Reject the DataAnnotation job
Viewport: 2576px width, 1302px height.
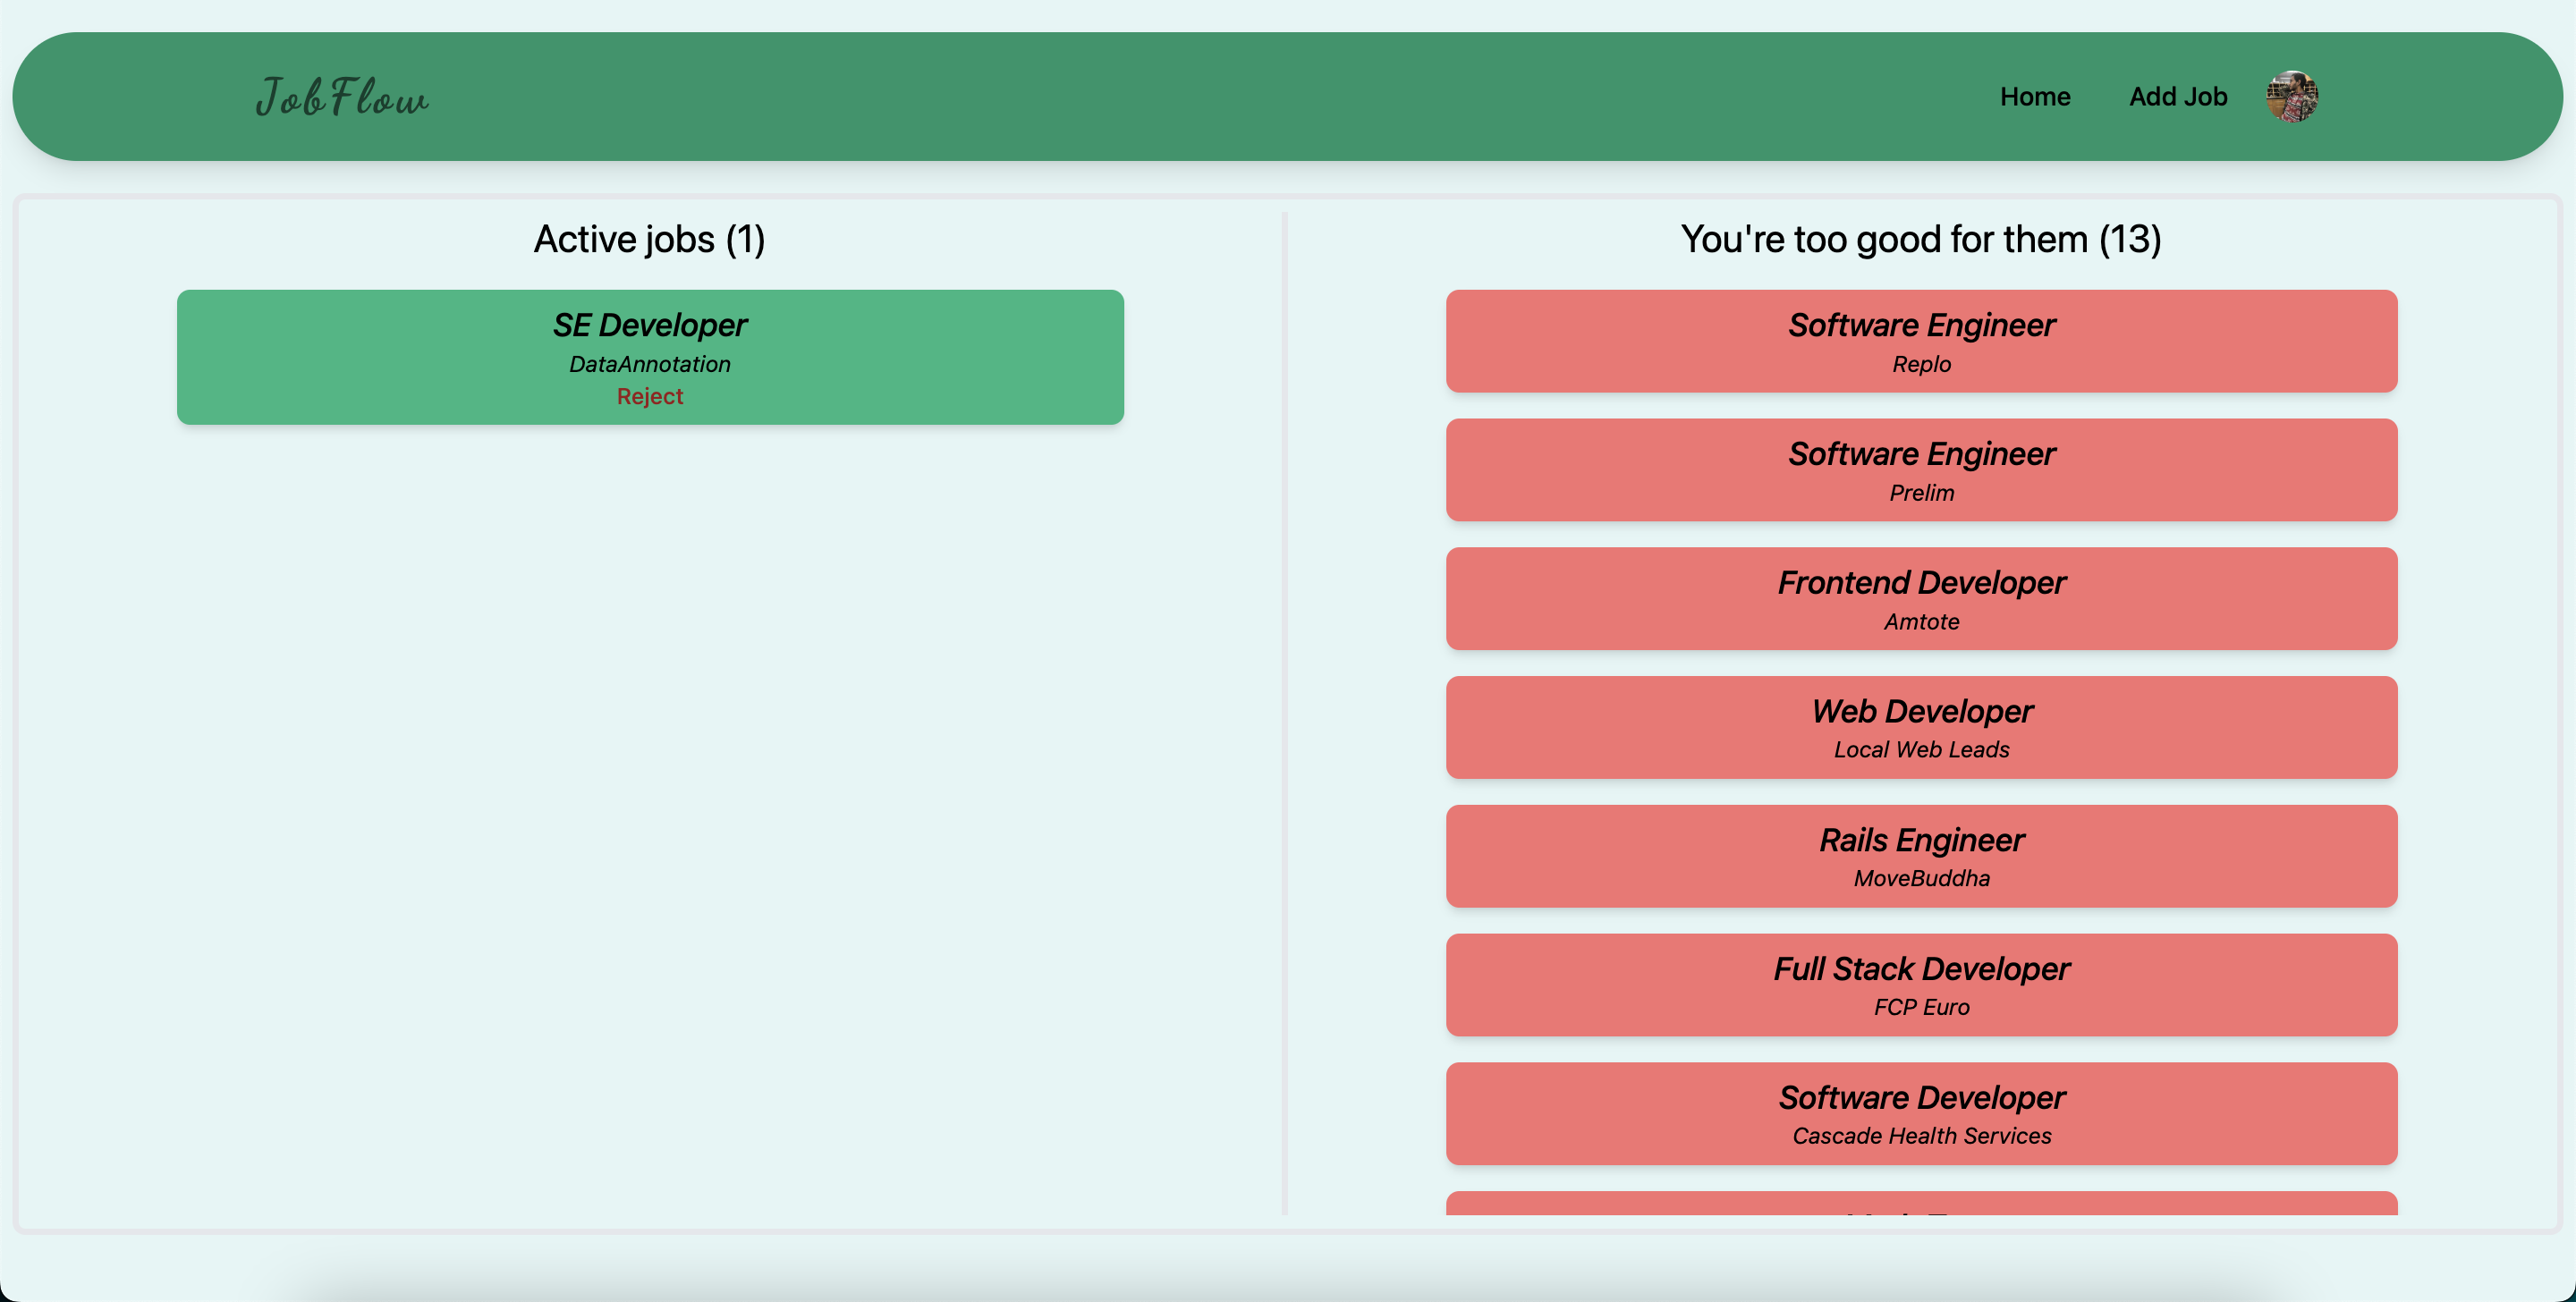[x=650, y=397]
